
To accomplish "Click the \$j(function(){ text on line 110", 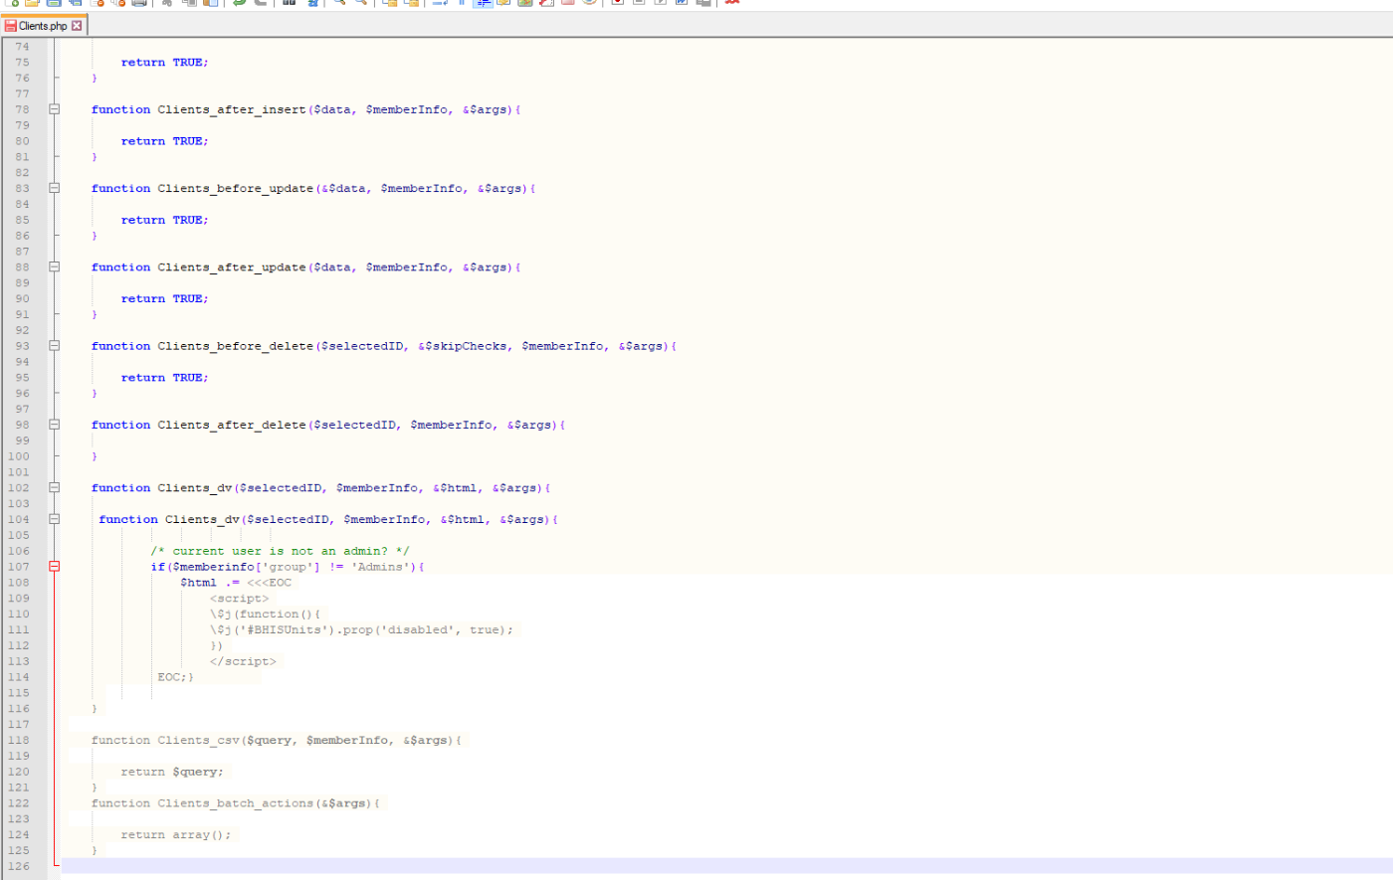I will point(265,615).
